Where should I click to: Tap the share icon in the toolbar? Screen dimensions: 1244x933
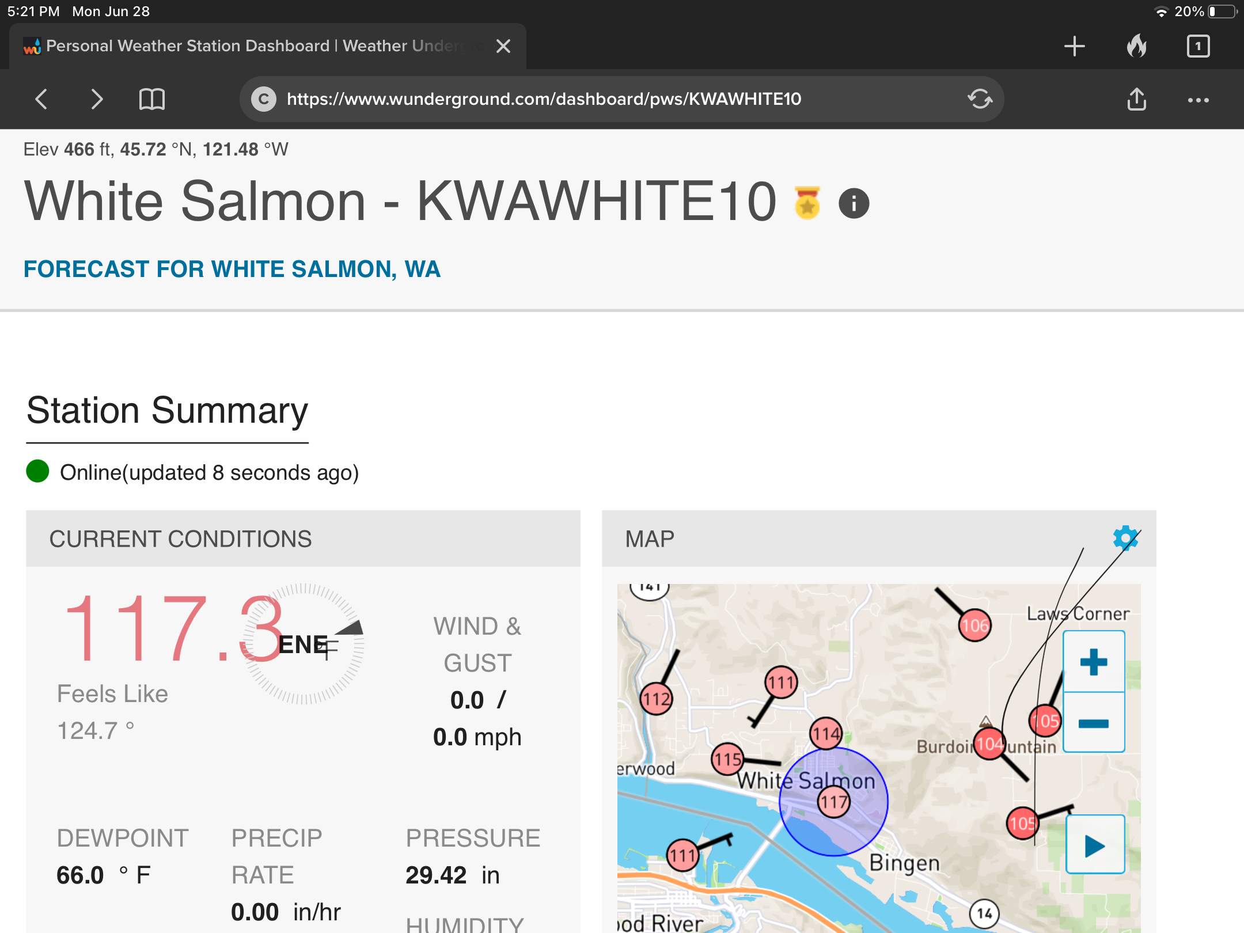click(1136, 99)
